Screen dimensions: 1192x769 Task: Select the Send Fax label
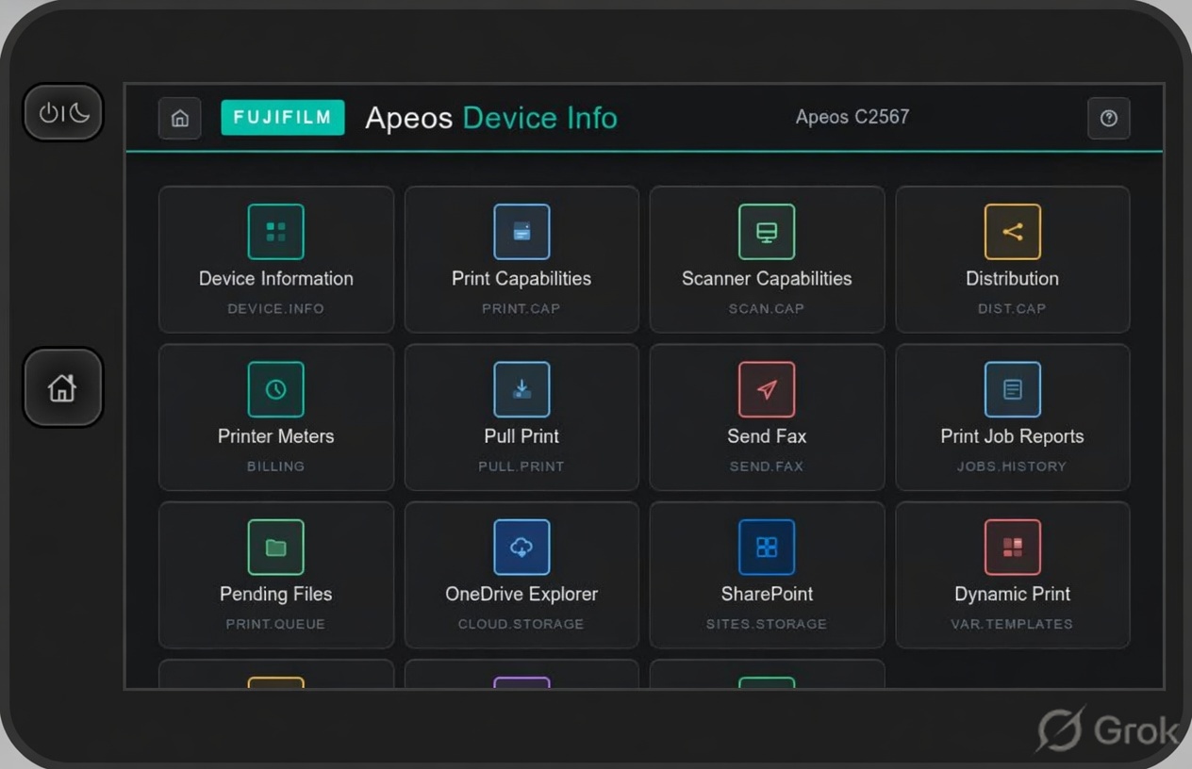(767, 436)
